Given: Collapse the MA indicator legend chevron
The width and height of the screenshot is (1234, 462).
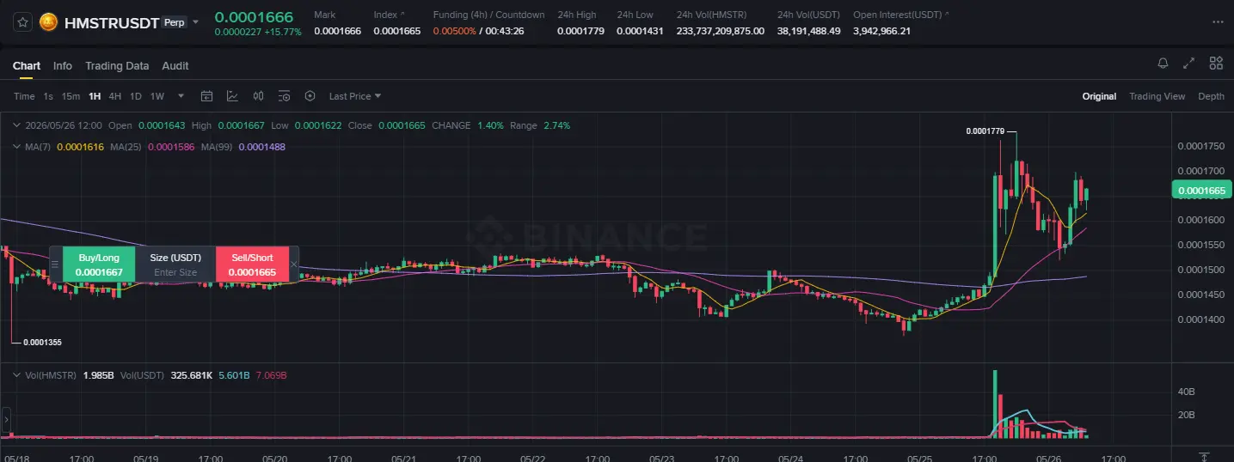Looking at the screenshot, I should pyautogui.click(x=18, y=147).
